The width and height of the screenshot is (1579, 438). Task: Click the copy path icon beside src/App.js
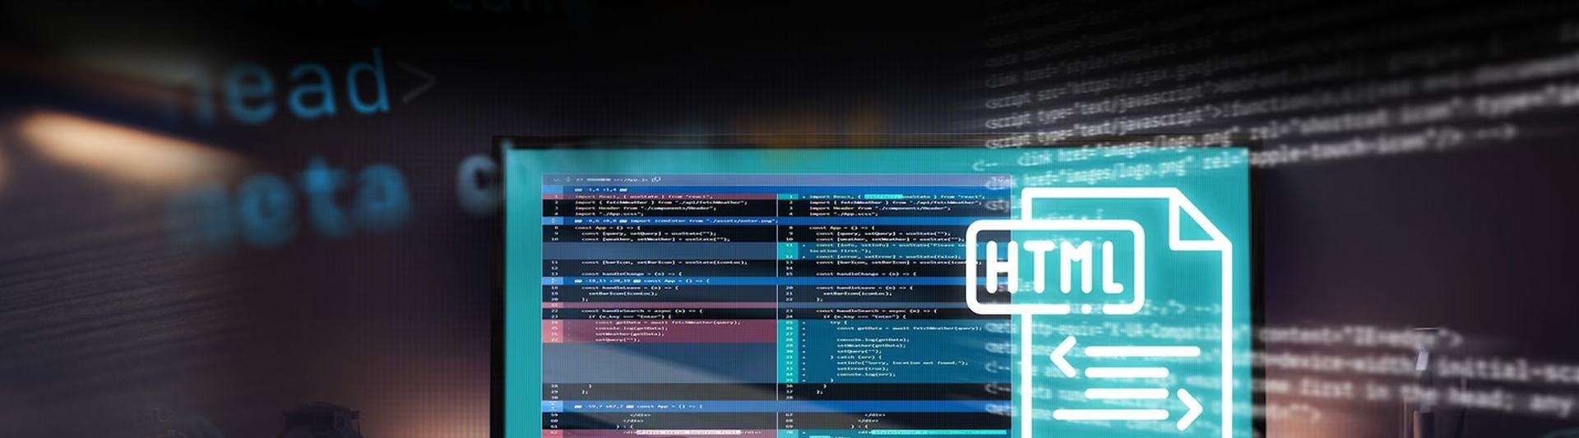pyautogui.click(x=656, y=179)
